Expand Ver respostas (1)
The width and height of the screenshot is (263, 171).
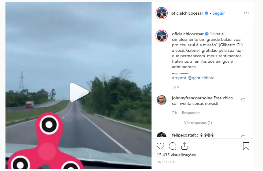[x=198, y=123]
